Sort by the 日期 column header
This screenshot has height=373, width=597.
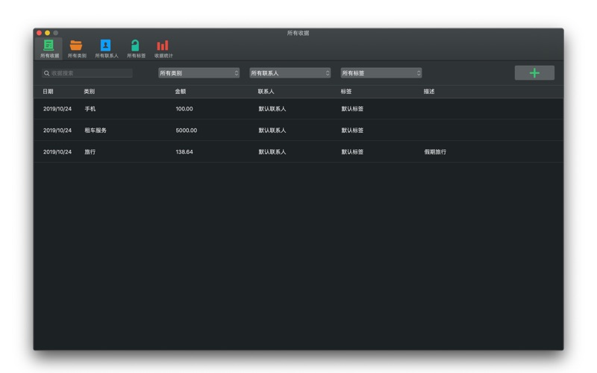(x=48, y=92)
